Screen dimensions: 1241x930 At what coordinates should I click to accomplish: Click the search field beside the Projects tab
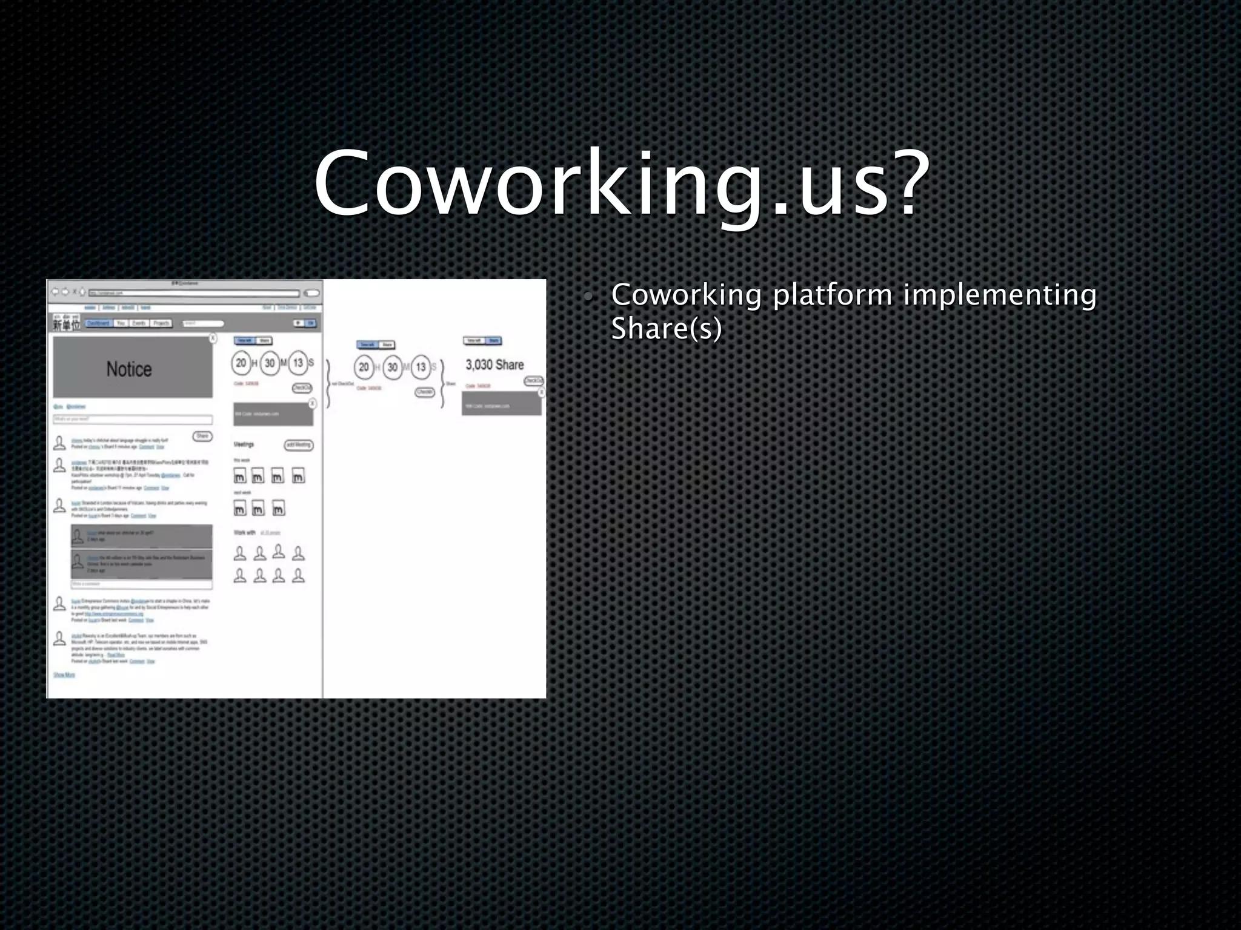(203, 324)
